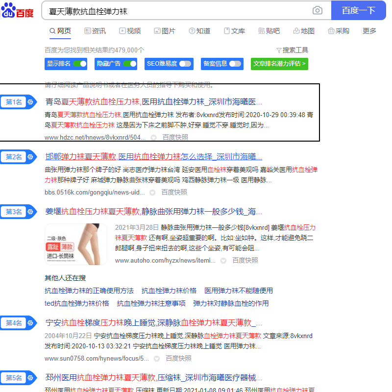Click the 第2名 rank badge icon

tap(19, 157)
